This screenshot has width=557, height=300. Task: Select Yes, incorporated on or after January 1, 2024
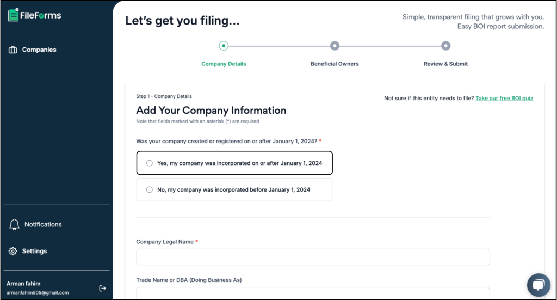pyautogui.click(x=234, y=163)
